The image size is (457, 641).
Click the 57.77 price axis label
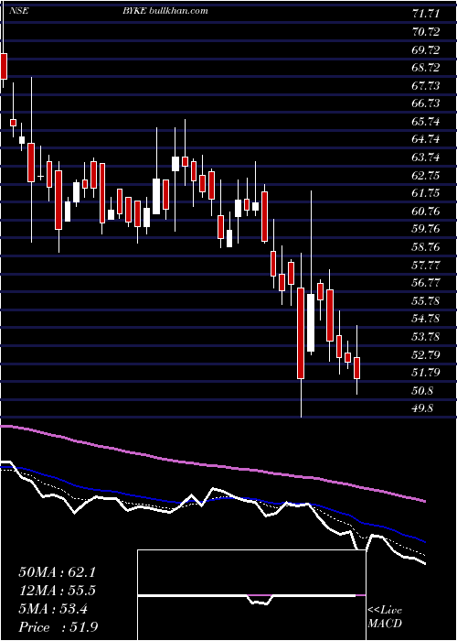(426, 265)
